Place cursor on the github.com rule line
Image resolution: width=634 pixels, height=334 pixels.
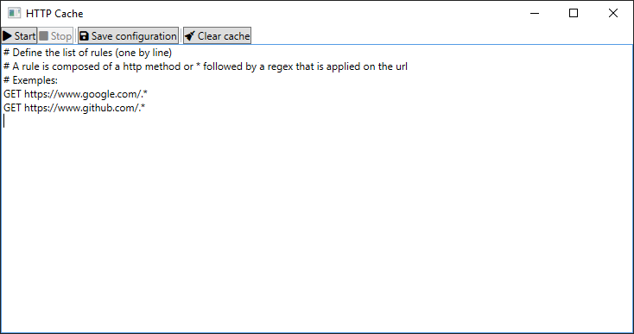coord(74,108)
